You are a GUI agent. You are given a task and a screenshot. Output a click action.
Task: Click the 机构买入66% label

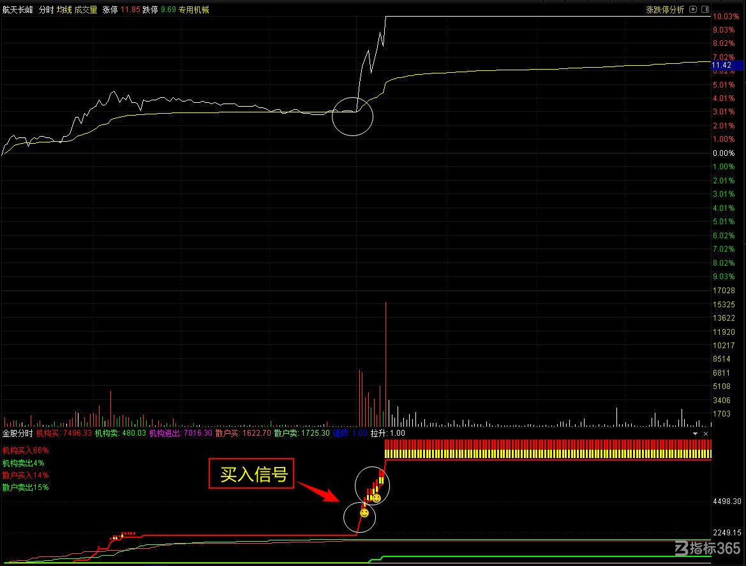26,450
